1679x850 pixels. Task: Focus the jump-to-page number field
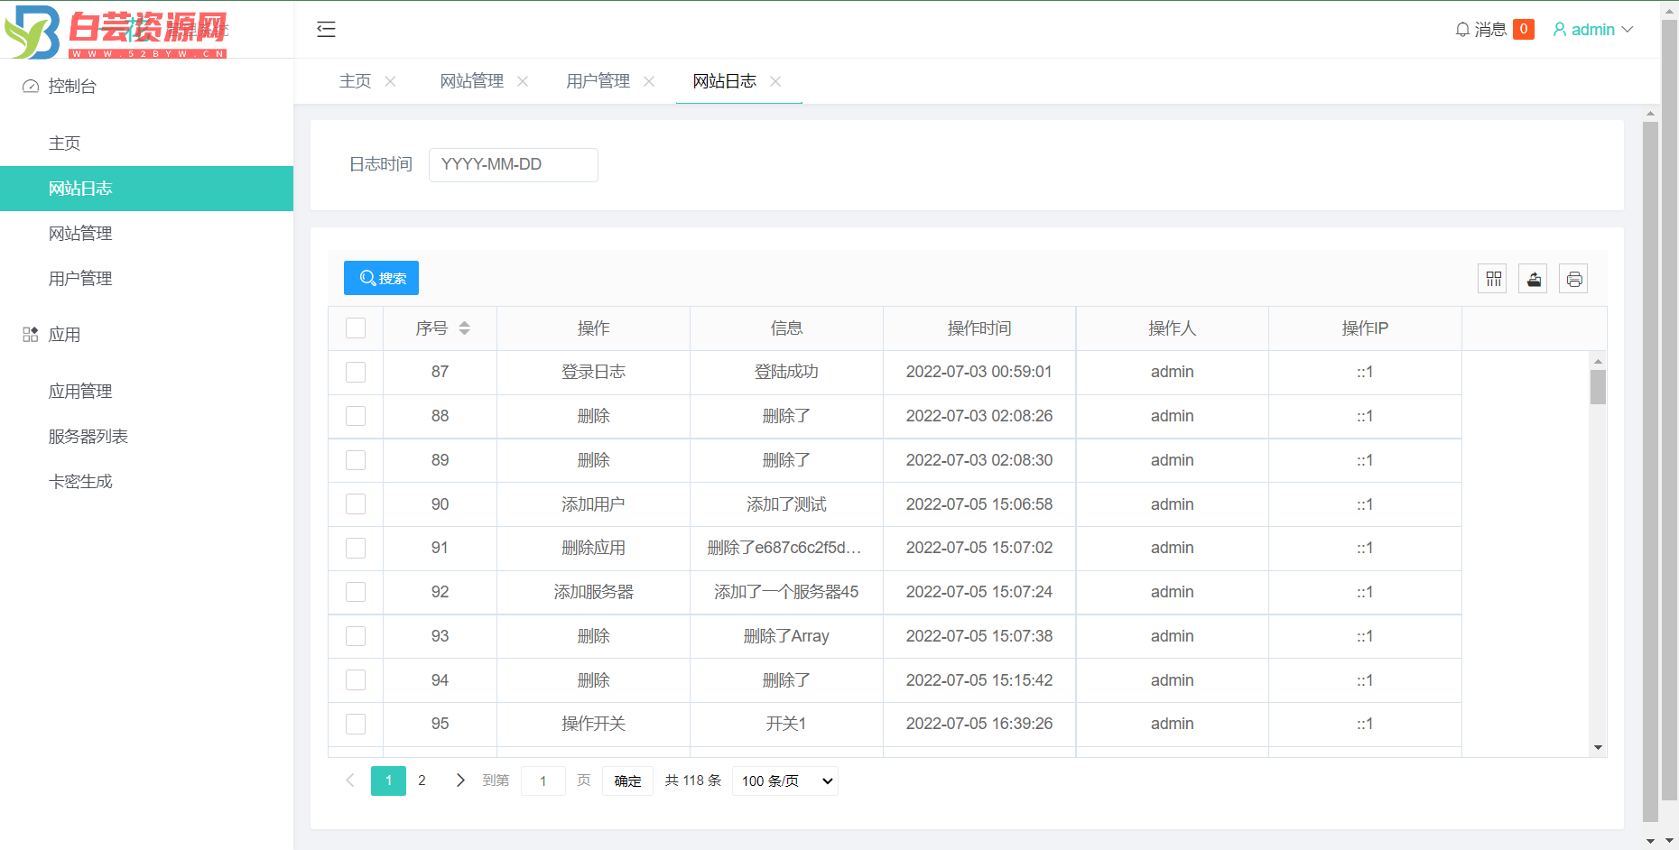pyautogui.click(x=543, y=781)
